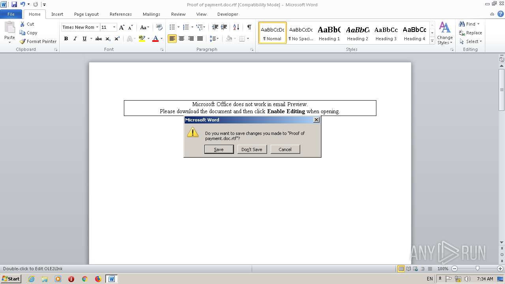The width and height of the screenshot is (505, 284).
Task: Click Find in Editing group
Action: [x=469, y=24]
